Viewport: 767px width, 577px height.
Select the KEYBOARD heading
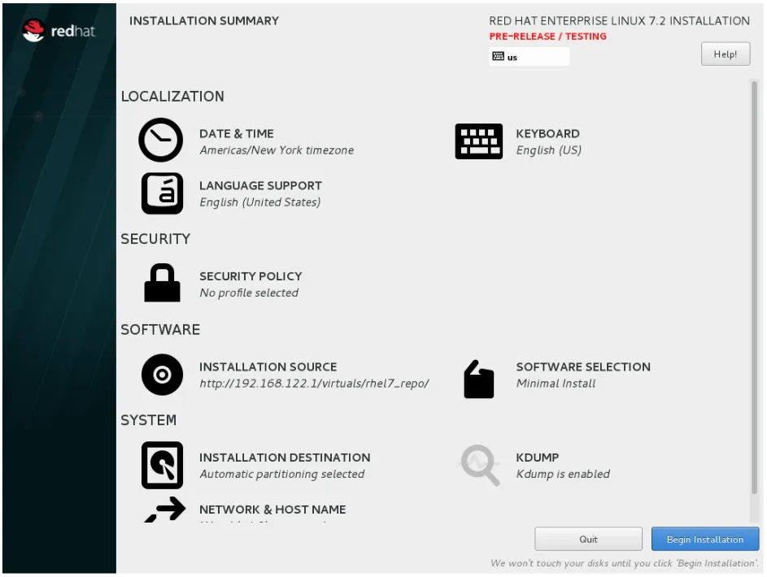pyautogui.click(x=547, y=133)
